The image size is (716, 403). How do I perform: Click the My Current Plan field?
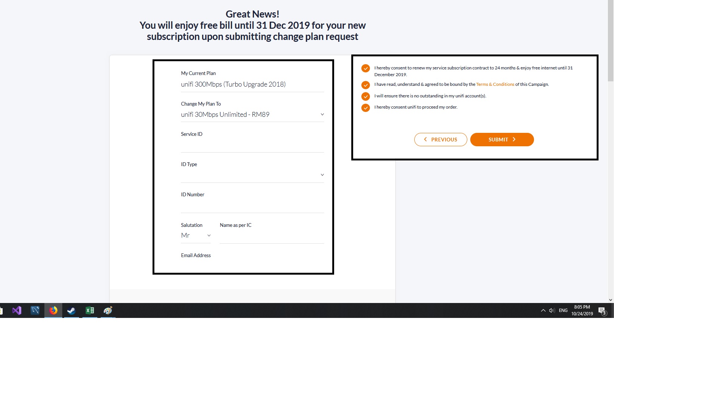tap(252, 84)
